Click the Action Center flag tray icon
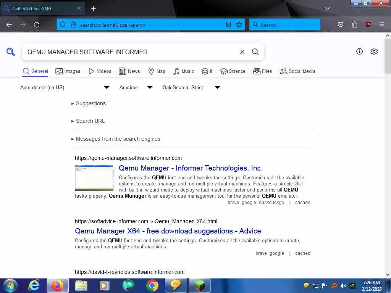The image size is (391, 293). tap(325, 285)
